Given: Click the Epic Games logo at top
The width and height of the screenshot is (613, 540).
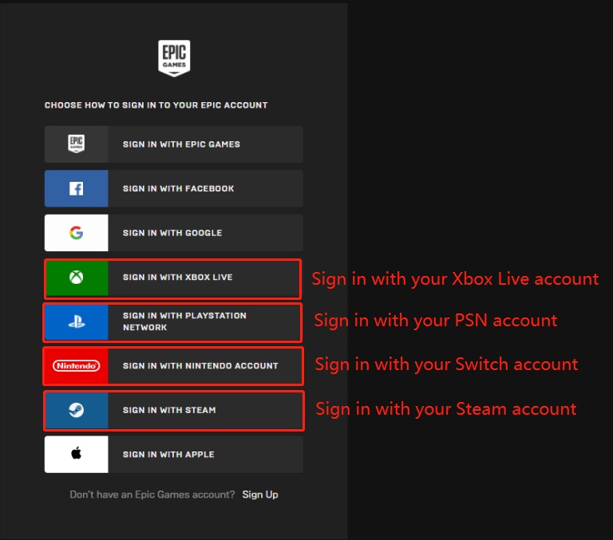Looking at the screenshot, I should [x=174, y=58].
